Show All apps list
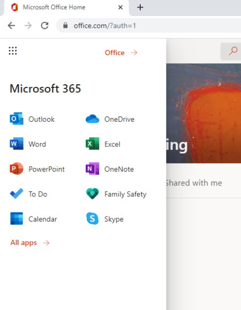 coord(30,242)
